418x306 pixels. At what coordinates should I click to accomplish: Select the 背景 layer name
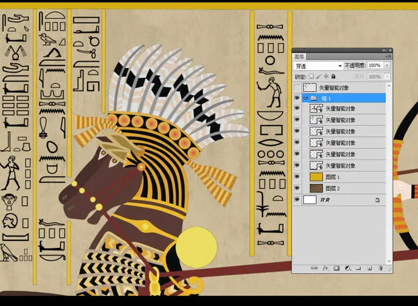pyautogui.click(x=325, y=200)
